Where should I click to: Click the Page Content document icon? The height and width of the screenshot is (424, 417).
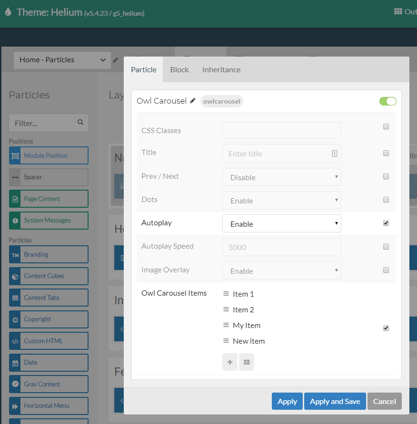pos(15,199)
